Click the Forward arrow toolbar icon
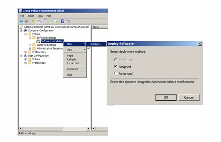The height and width of the screenshot is (142, 221). pos(26,21)
